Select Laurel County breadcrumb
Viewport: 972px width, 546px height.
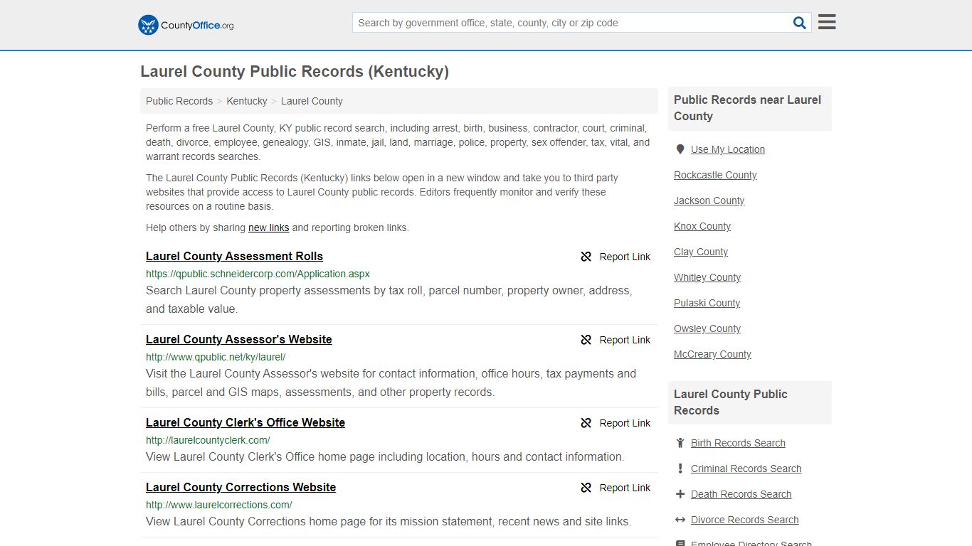312,101
